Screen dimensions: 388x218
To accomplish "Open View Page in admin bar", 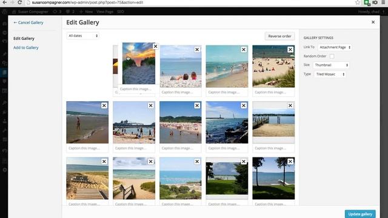I will tap(105, 12).
